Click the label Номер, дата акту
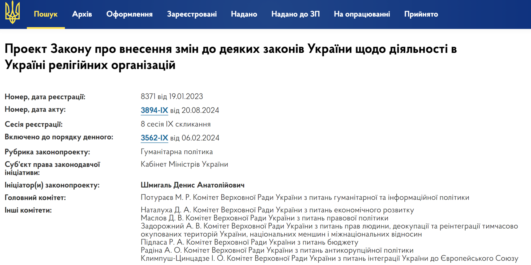 [x=35, y=110]
